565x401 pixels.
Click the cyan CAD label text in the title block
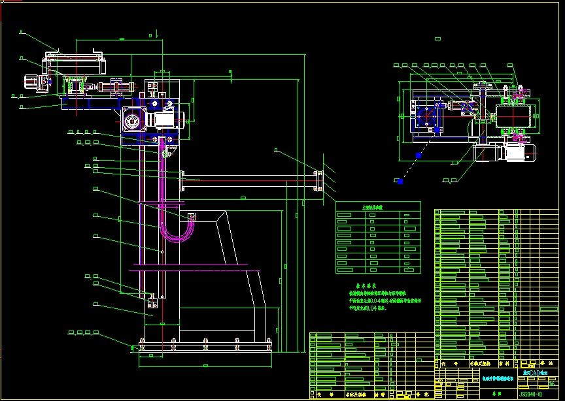535,373
